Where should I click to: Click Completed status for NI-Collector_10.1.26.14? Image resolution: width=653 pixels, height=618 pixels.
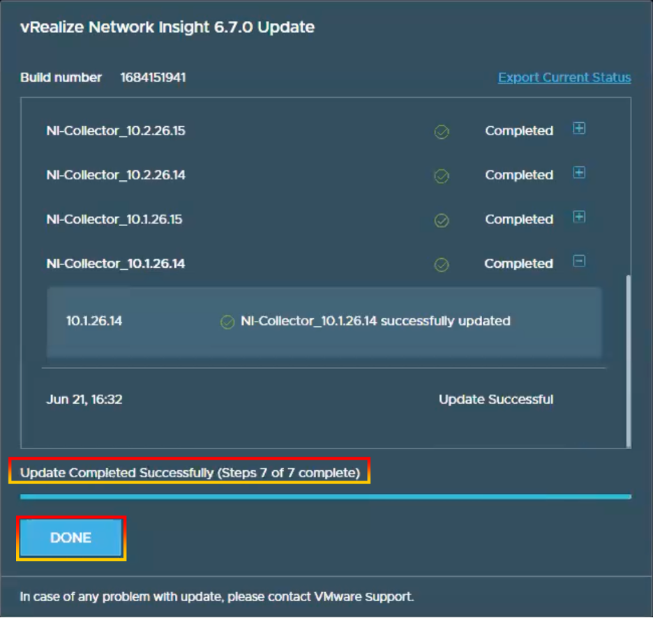[x=518, y=264]
